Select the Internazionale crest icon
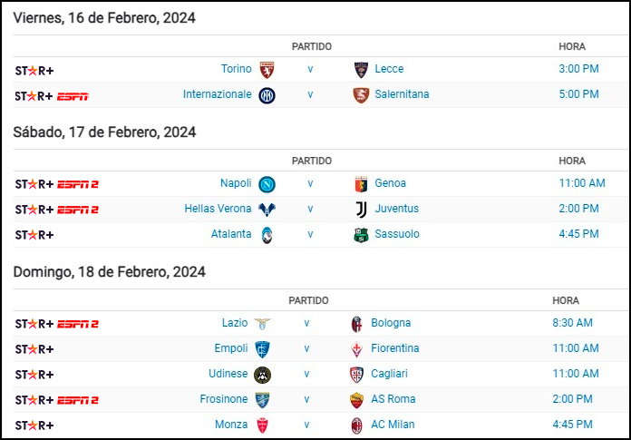This screenshot has height=440, width=631. [267, 95]
